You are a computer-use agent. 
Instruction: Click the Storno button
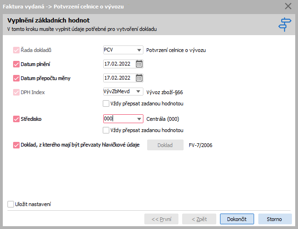tap(274, 219)
